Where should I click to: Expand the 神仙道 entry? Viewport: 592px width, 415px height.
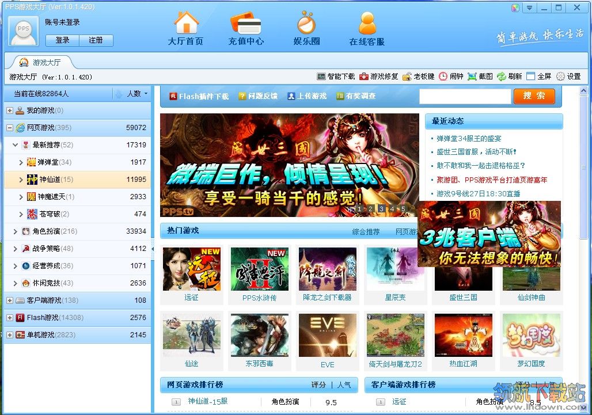click(21, 180)
